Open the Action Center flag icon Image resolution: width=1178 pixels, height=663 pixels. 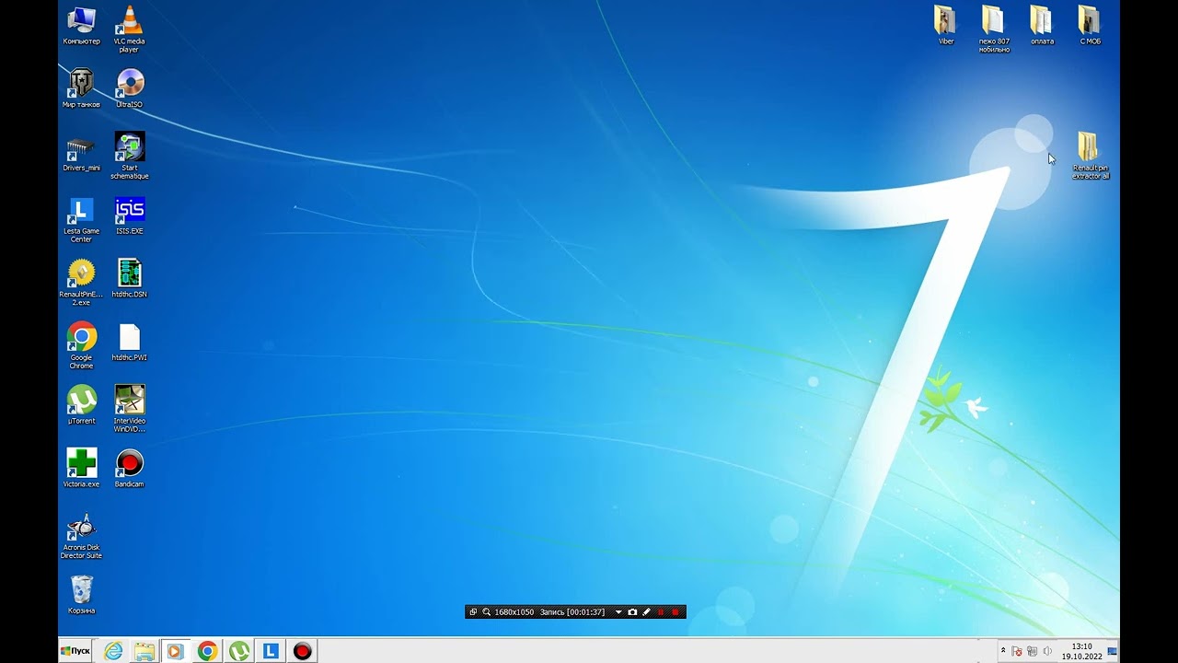[1017, 651]
